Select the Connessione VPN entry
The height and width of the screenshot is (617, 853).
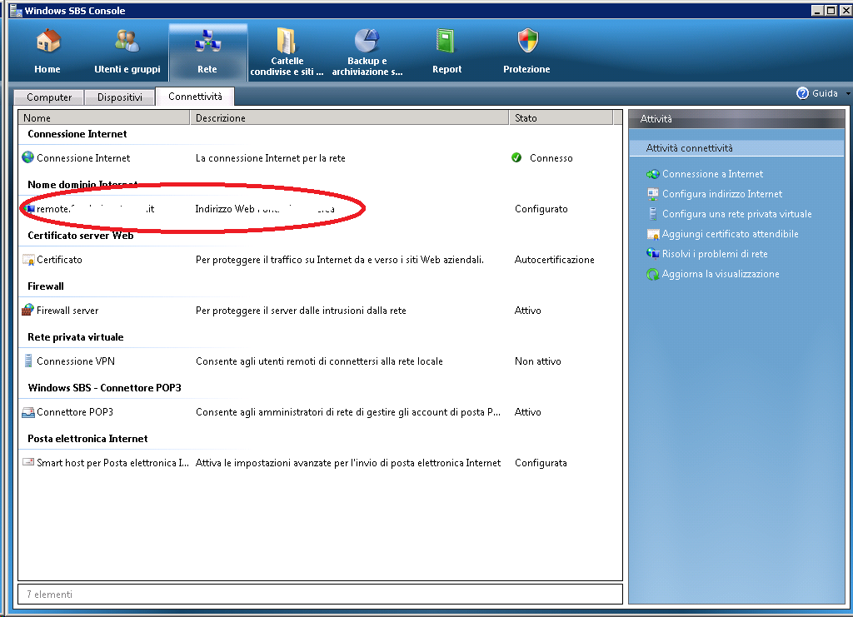click(320, 361)
